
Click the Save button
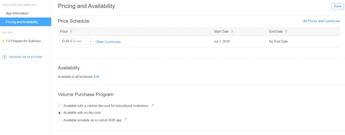point(337,6)
